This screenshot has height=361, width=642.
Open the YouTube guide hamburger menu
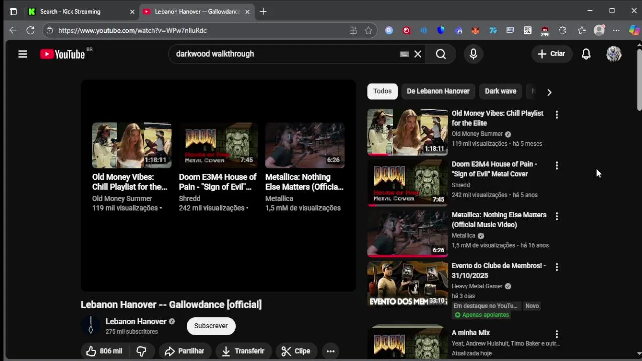(23, 54)
